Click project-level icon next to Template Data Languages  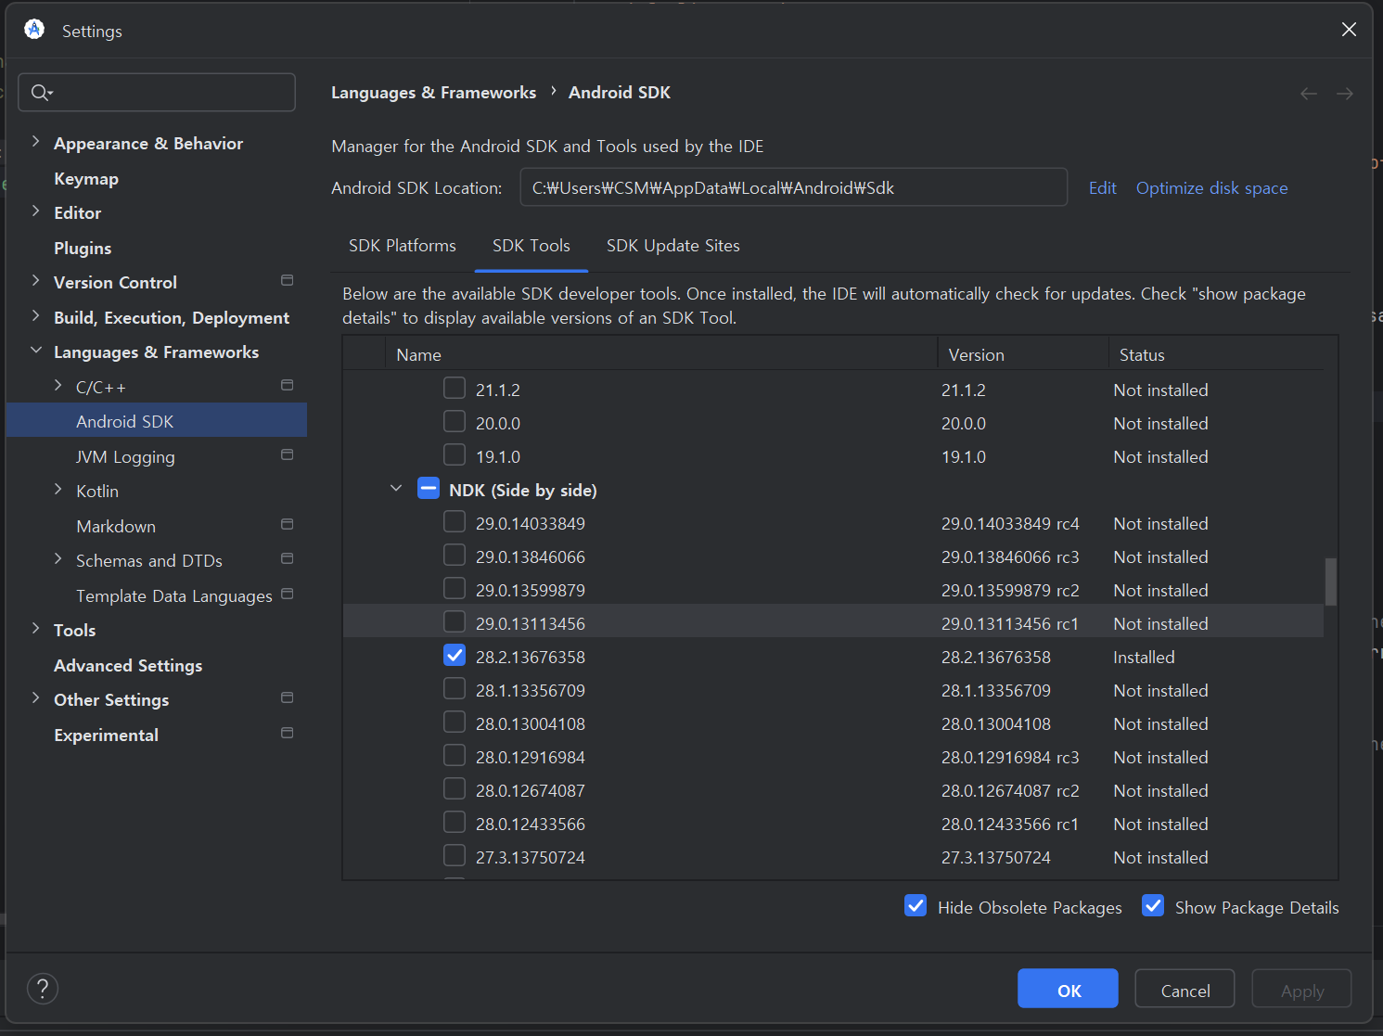pos(288,594)
